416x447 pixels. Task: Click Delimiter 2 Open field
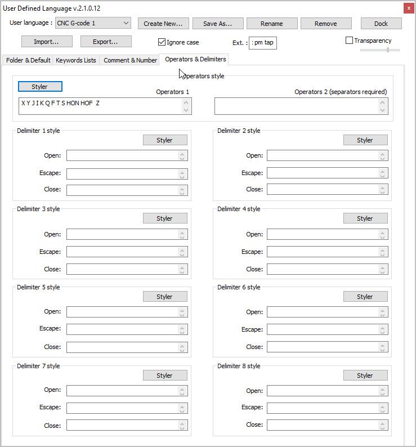[x=327, y=155]
